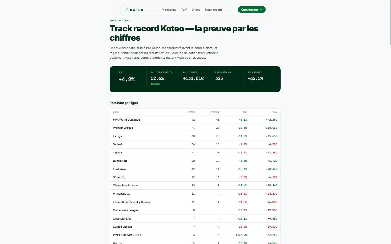Viewport: 391px width, 244px height.
Task: Click the P&L column header
Action: 275,112
